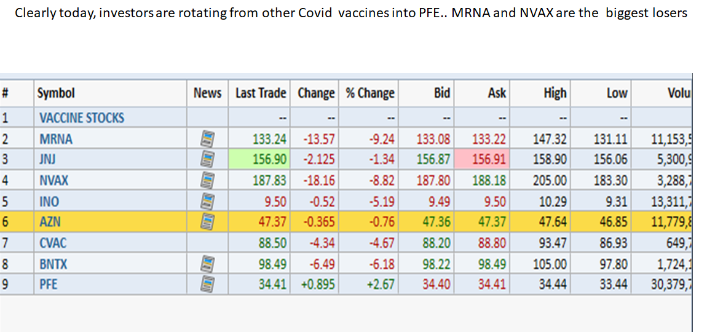The width and height of the screenshot is (707, 332).
Task: Select the VACCINE STOCKS group row
Action: (x=82, y=117)
